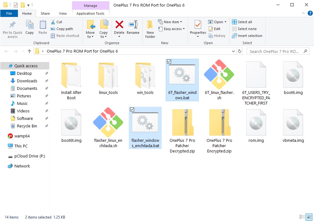The image size is (314, 221).
Task: Open the File menu
Action: tap(9, 13)
